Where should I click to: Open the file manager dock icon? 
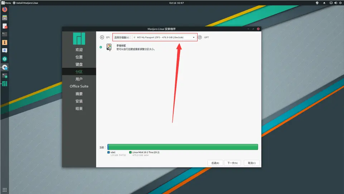5,18
